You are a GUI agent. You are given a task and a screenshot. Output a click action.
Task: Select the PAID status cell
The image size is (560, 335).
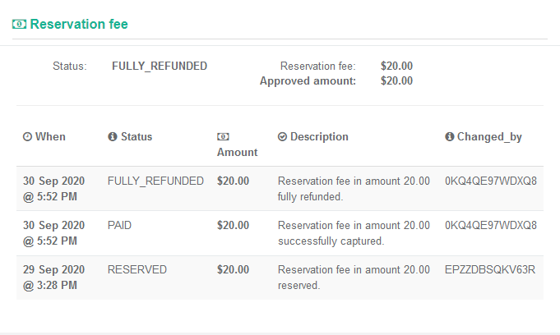(x=119, y=225)
